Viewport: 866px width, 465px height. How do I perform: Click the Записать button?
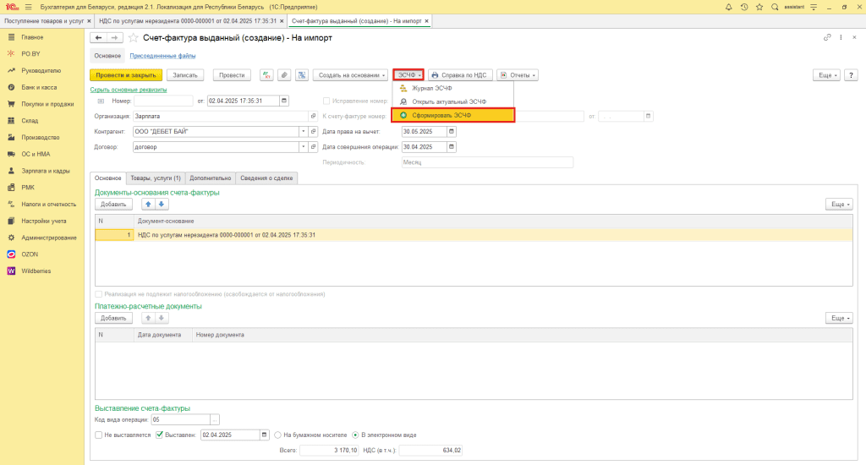coord(185,75)
